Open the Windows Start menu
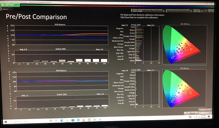This screenshot has width=219, height=128. click(x=6, y=122)
